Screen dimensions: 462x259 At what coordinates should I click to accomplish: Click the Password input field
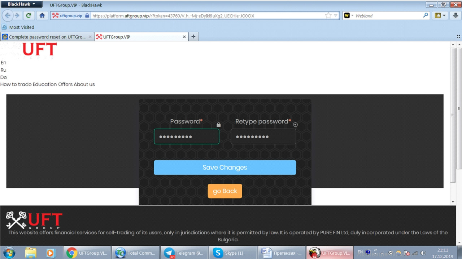click(187, 137)
